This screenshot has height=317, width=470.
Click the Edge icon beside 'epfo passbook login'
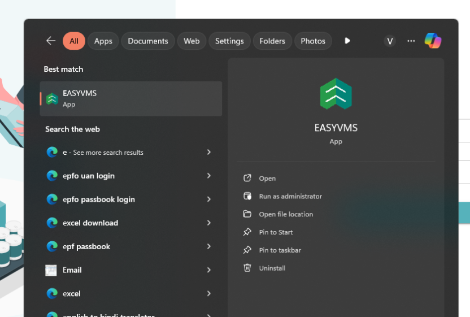point(52,199)
